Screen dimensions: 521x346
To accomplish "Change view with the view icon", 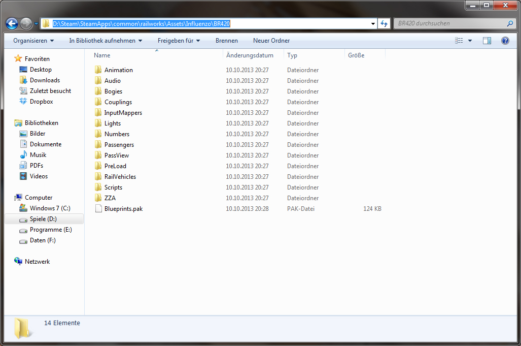I will pos(459,41).
